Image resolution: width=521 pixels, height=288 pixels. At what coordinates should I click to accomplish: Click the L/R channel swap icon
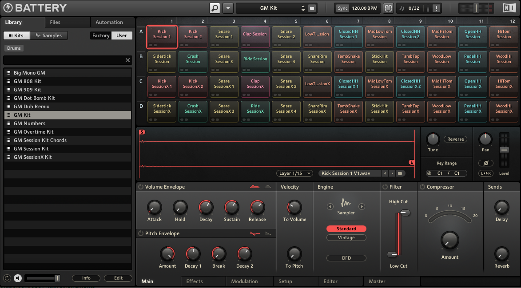point(485,174)
